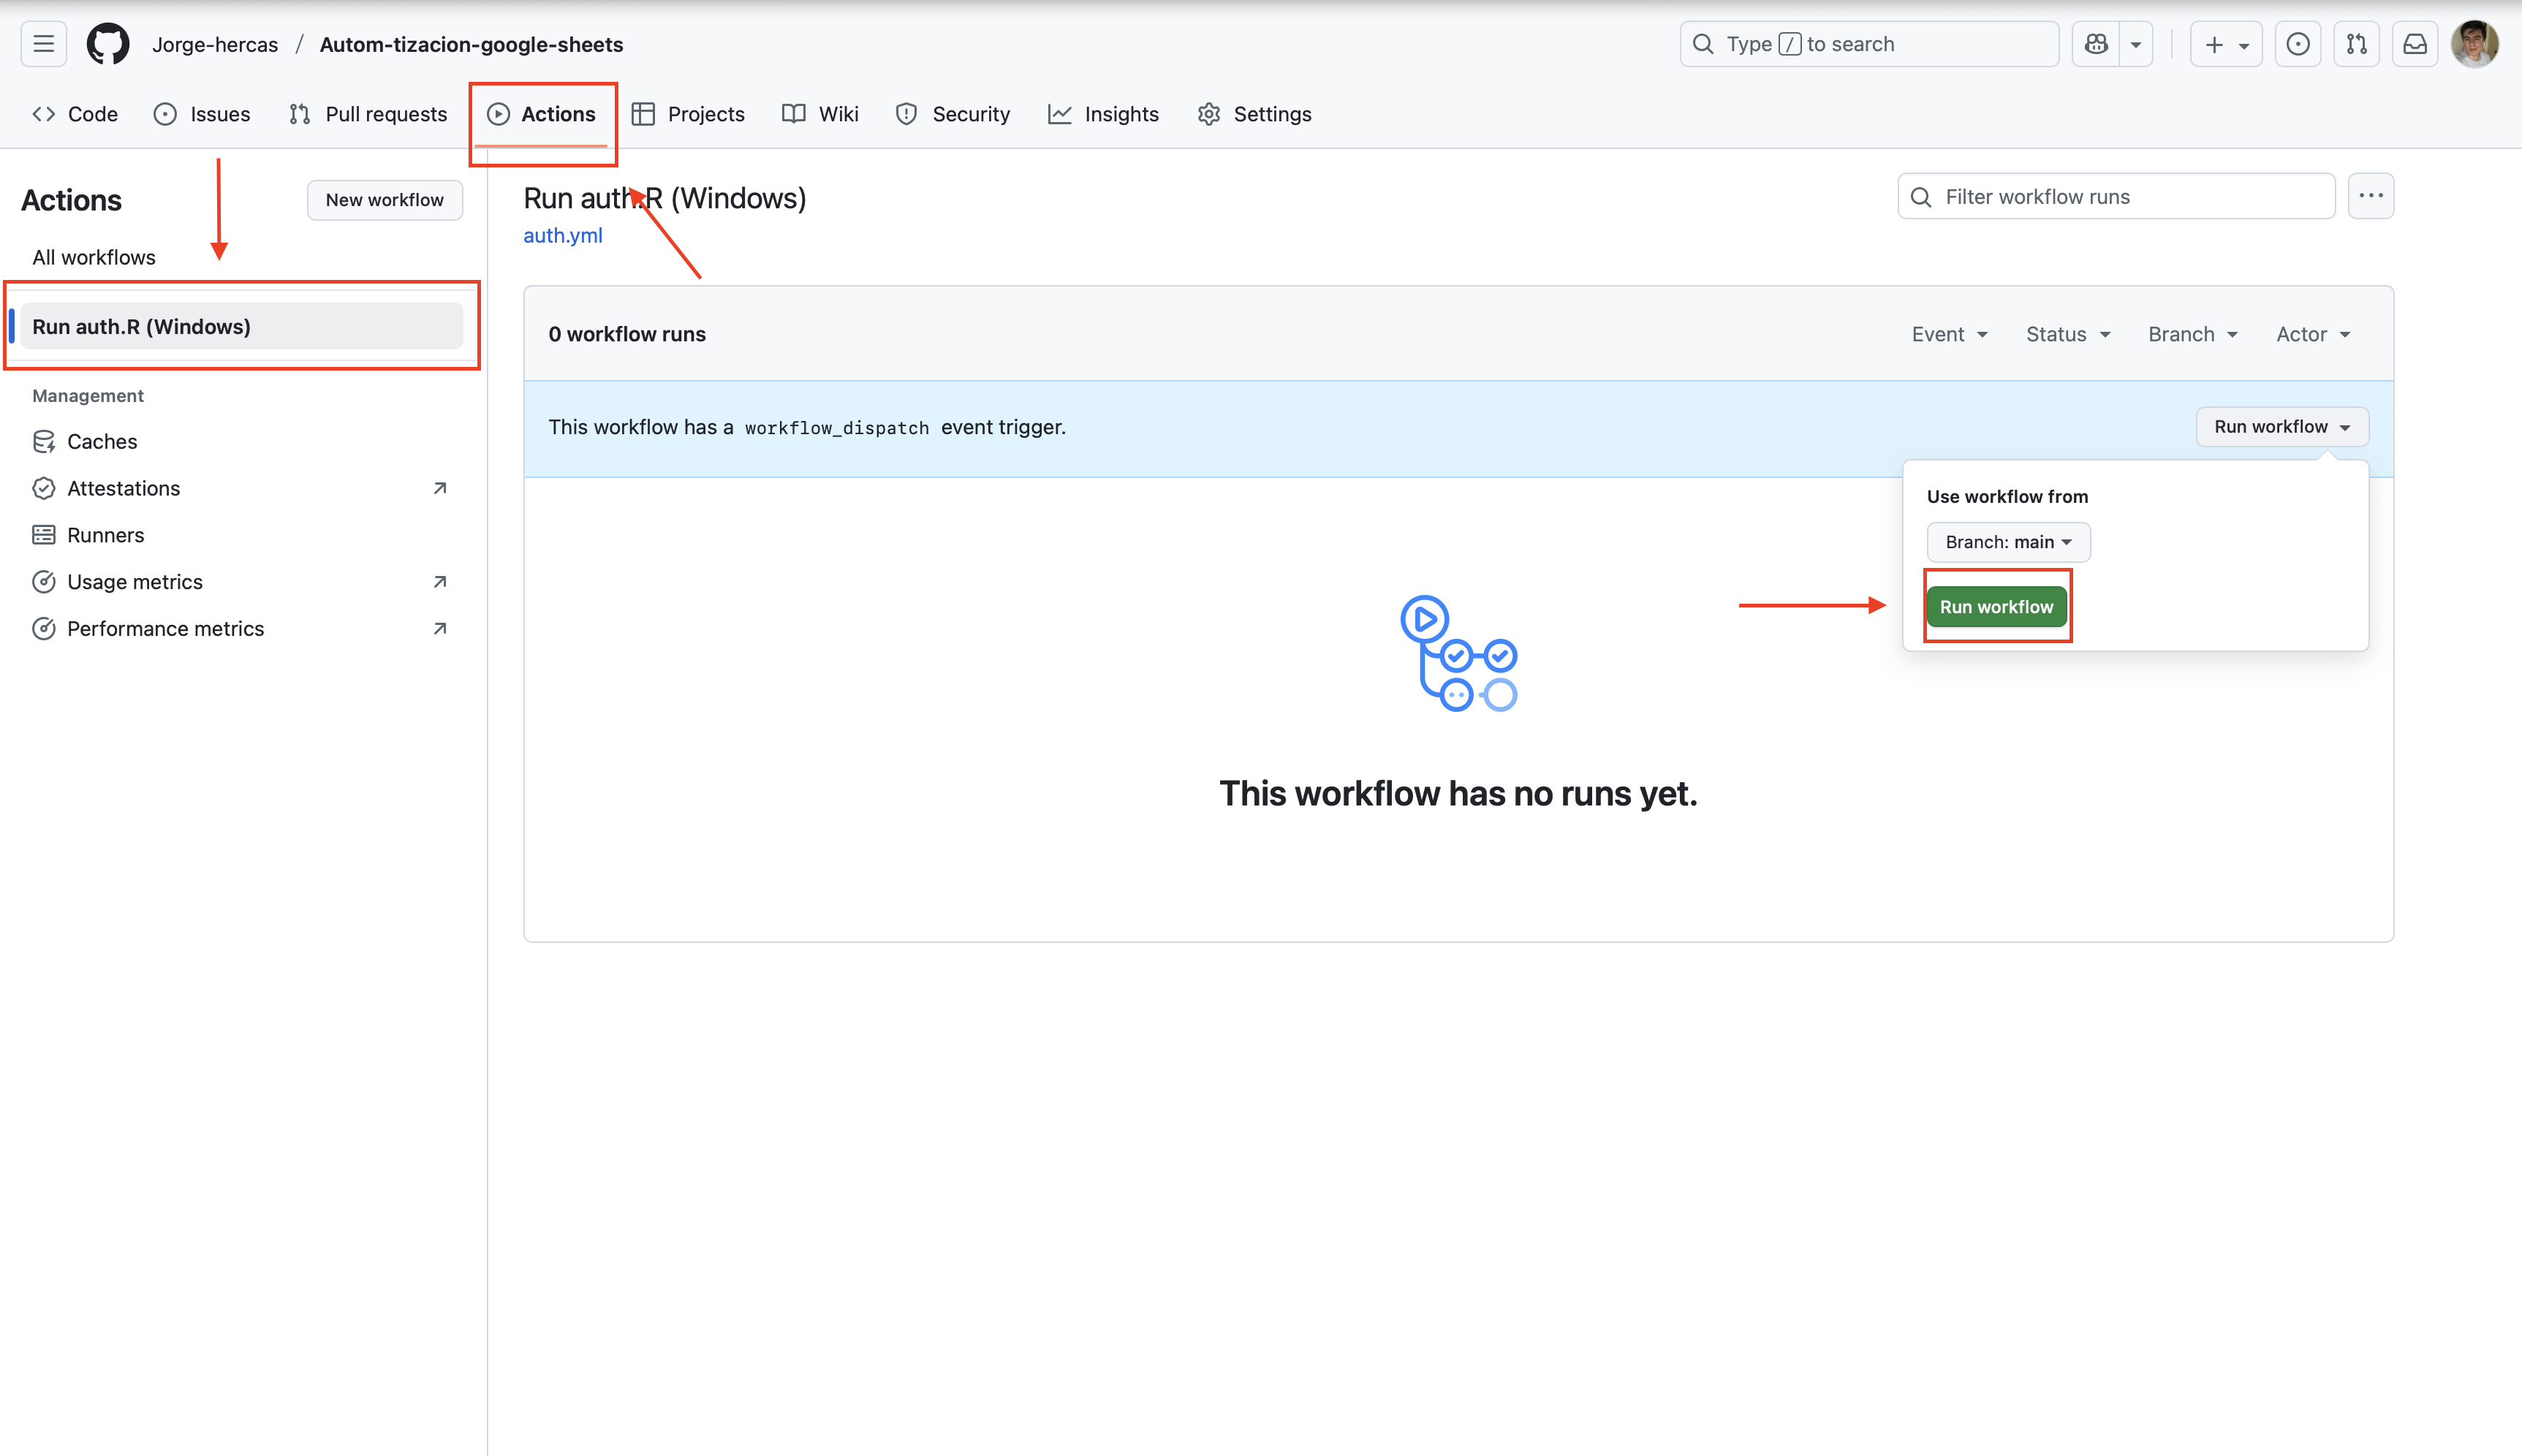Open the Copilot chat icon

click(x=2096, y=44)
